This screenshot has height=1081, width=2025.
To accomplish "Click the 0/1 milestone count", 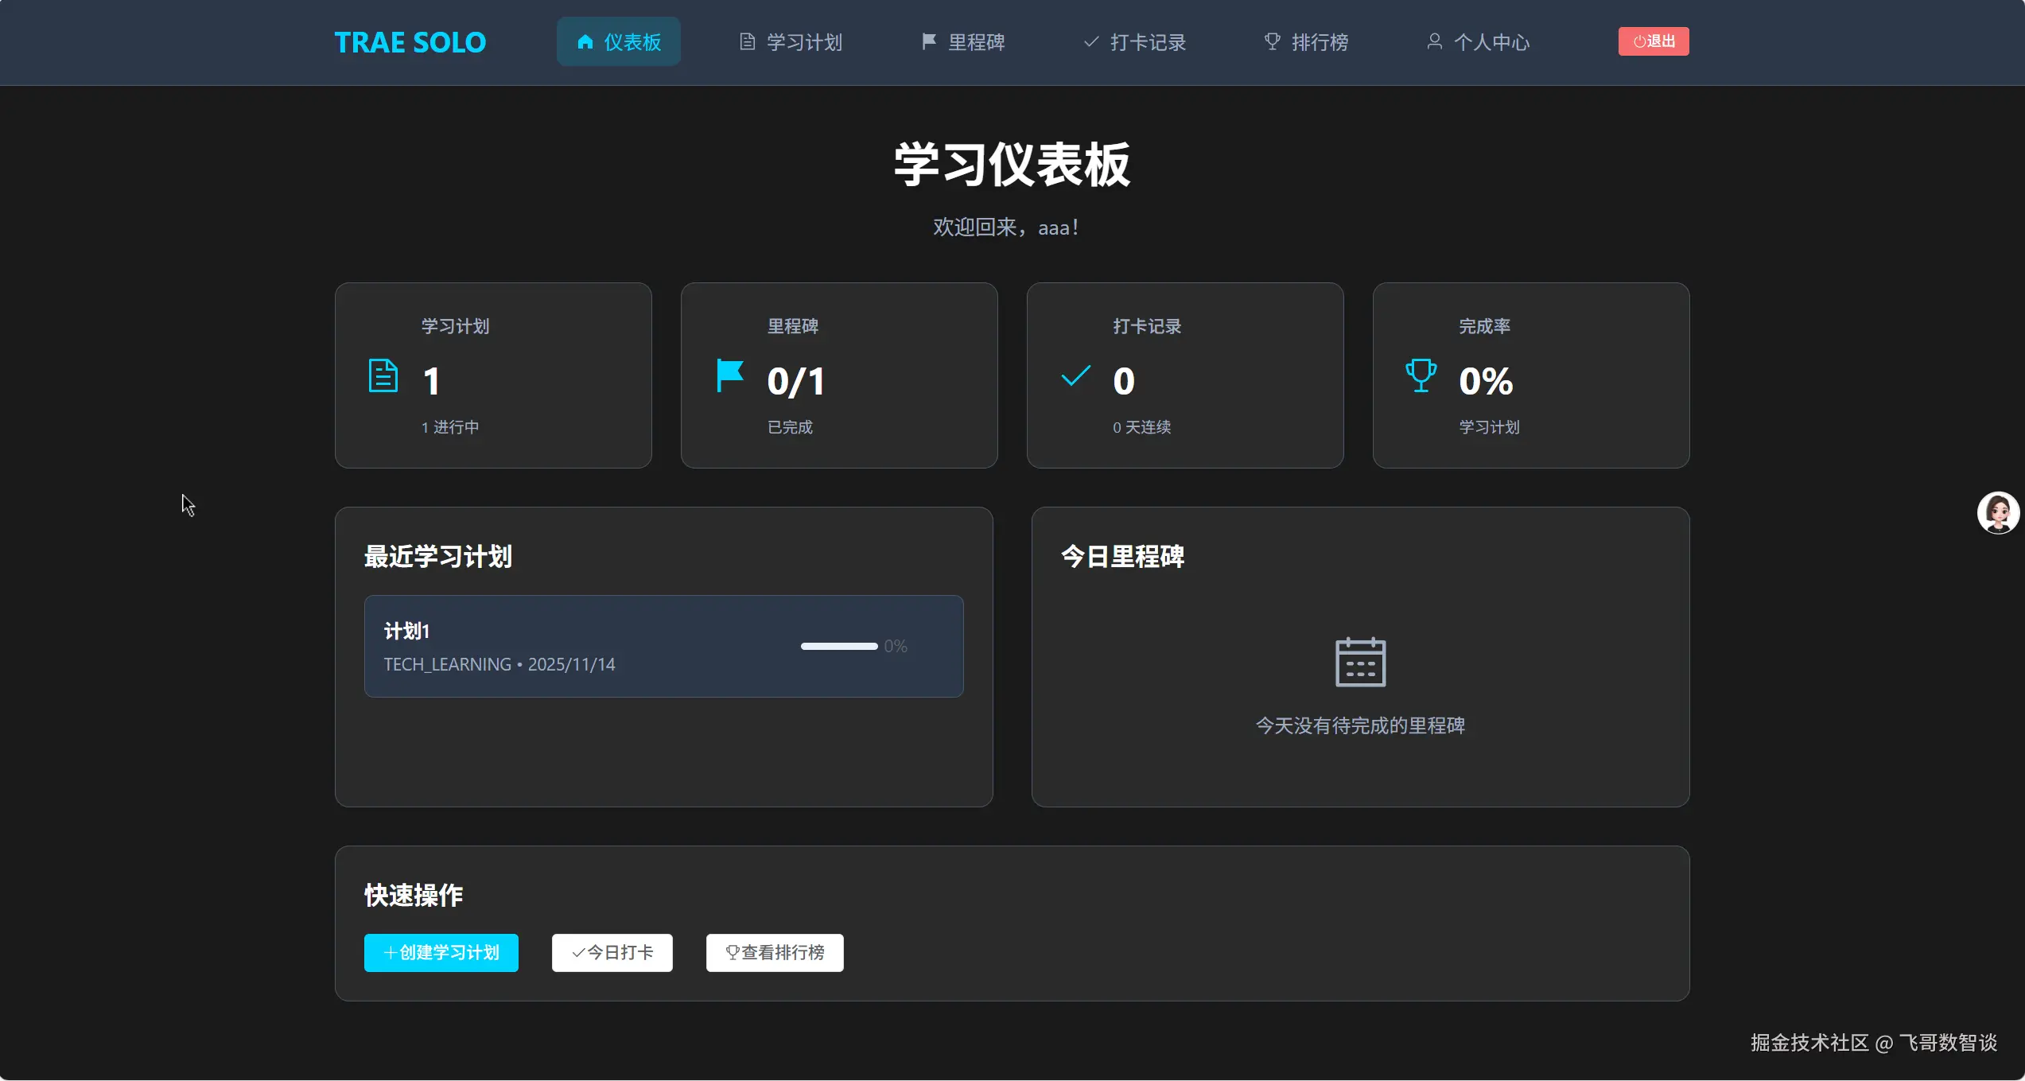I will tap(796, 382).
